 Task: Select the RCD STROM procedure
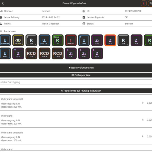(x=45, y=53)
